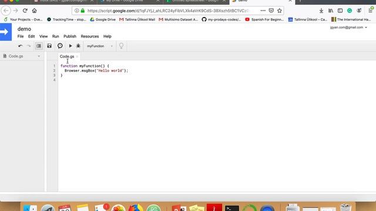Open the myFunction selector dropdown
Viewport: 376px width, 211px height.
pos(100,46)
